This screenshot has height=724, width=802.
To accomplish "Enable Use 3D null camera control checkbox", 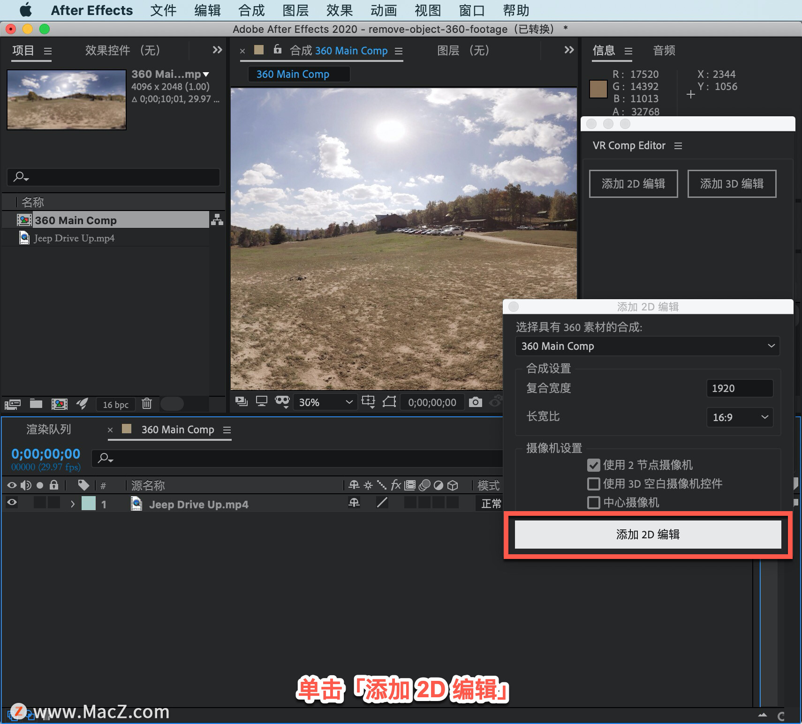I will 593,483.
